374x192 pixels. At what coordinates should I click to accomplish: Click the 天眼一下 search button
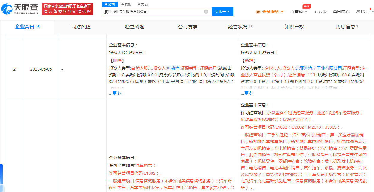[222, 12]
